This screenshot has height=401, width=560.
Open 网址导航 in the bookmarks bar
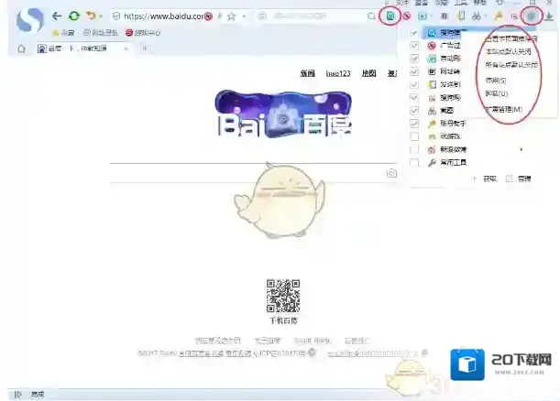[x=100, y=33]
